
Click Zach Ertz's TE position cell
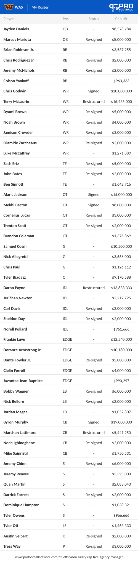65,164
